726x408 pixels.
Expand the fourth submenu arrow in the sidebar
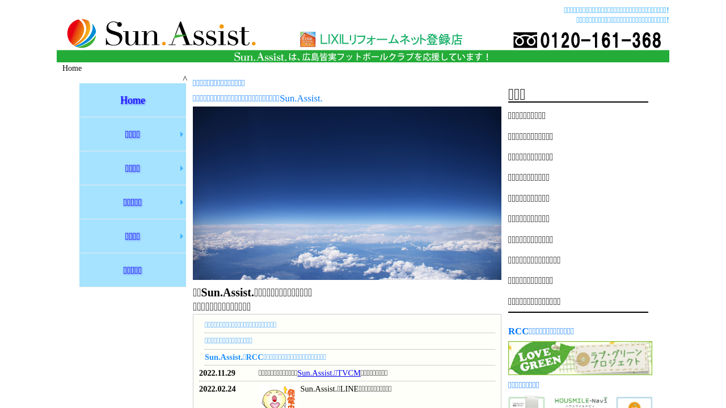point(181,236)
